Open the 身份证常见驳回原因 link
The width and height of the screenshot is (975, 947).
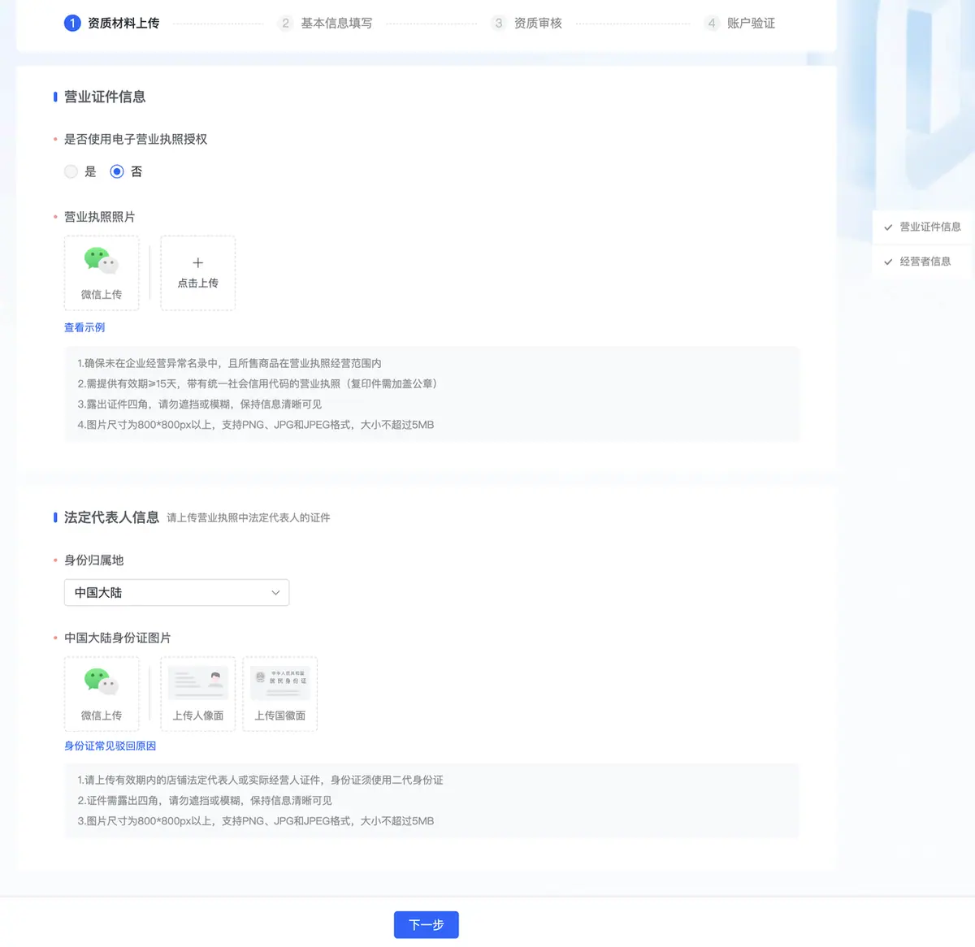coord(110,746)
